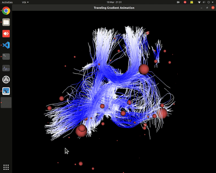Screen dimensions: 216x173
Task: Minimize the Traveling Gradient Animation window
Action: coord(202,8)
